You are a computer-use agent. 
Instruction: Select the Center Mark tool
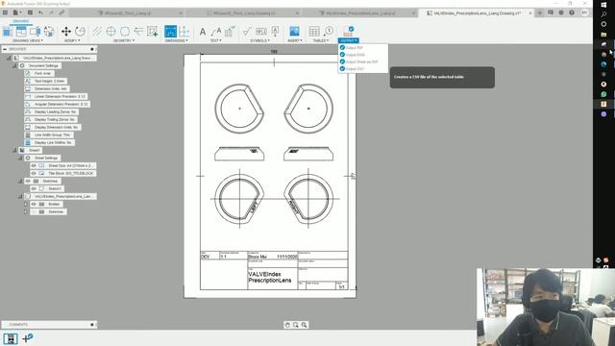[x=111, y=32]
